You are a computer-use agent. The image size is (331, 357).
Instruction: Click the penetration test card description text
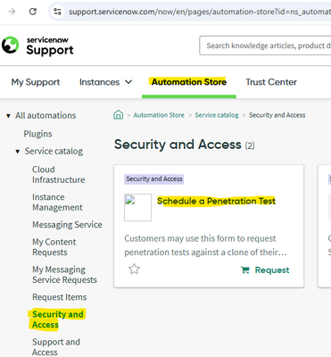pyautogui.click(x=205, y=245)
